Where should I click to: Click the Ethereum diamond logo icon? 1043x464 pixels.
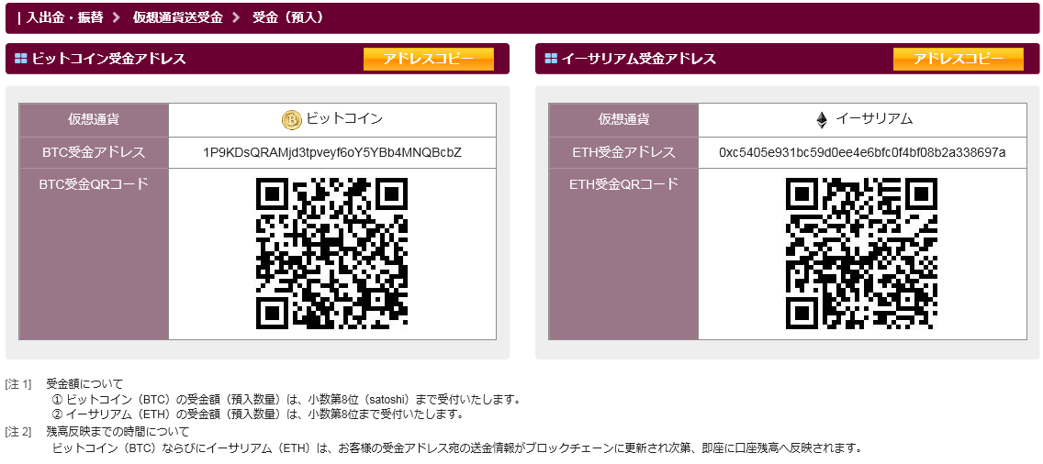tap(821, 120)
